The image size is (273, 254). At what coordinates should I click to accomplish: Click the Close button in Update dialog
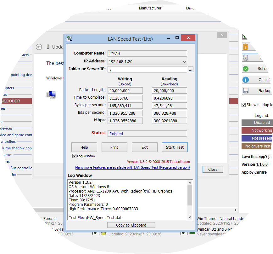coord(213,170)
